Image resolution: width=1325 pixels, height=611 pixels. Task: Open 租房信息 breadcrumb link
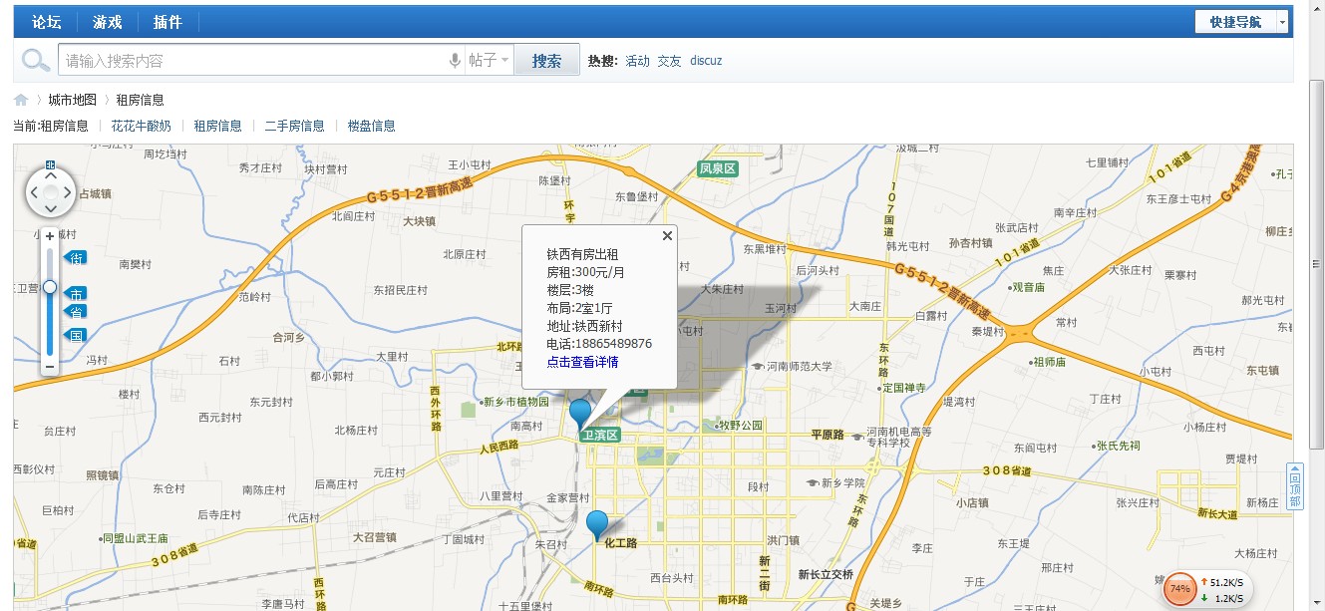(x=140, y=100)
